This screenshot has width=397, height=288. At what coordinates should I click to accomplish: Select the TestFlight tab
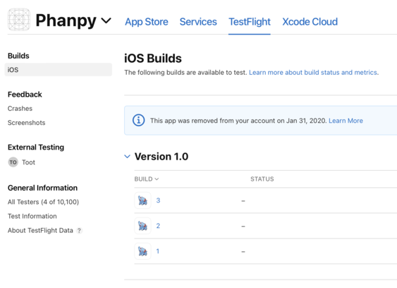250,22
